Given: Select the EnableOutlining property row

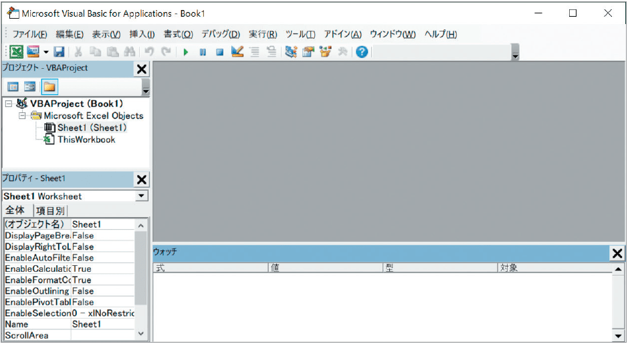Looking at the screenshot, I should [x=70, y=291].
